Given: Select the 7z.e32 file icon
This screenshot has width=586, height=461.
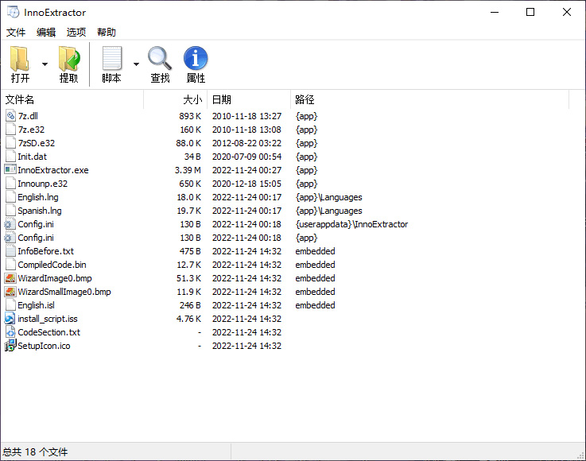Looking at the screenshot, I should (10, 130).
